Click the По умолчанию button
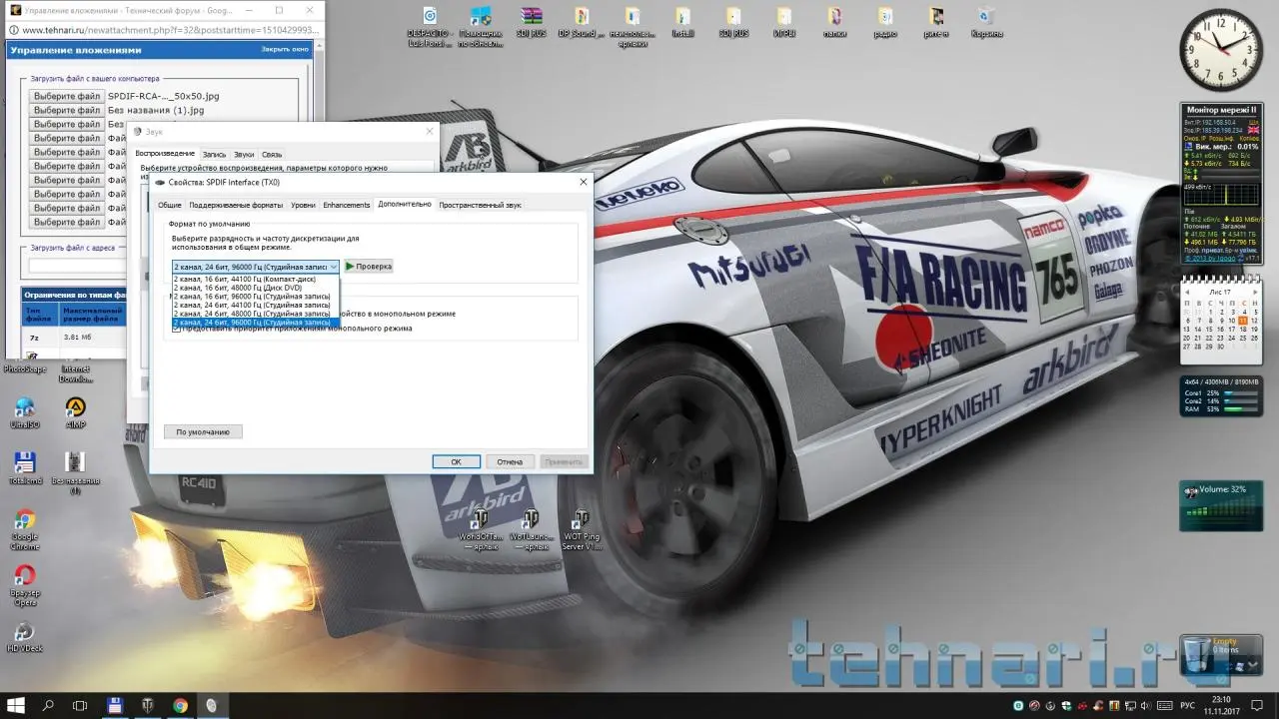 (x=203, y=432)
